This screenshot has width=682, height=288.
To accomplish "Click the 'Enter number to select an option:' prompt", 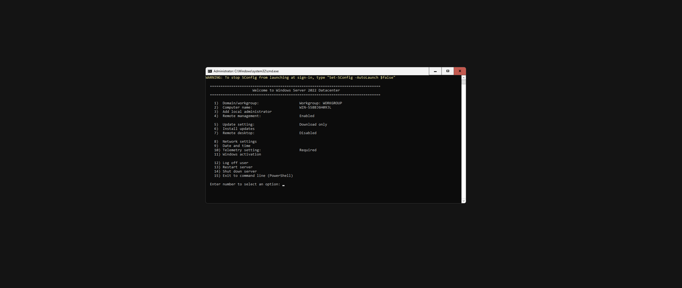I will pos(245,184).
